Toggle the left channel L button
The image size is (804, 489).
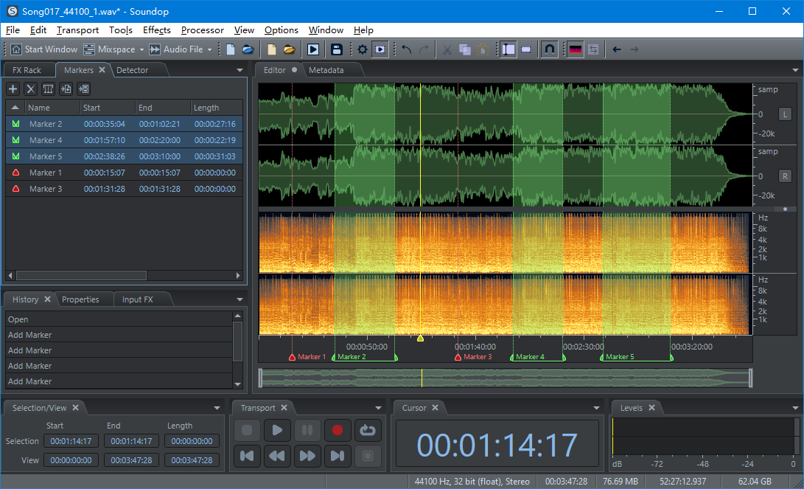click(x=784, y=114)
